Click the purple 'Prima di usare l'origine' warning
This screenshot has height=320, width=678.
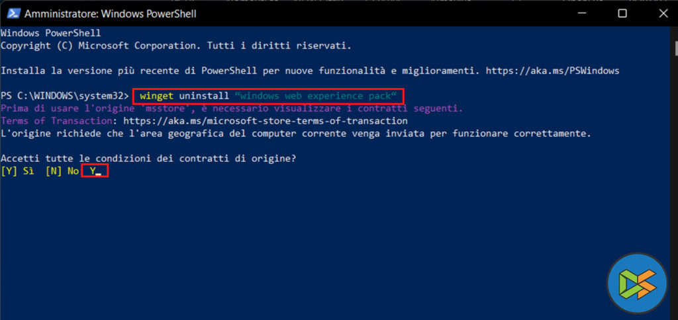tap(232, 108)
